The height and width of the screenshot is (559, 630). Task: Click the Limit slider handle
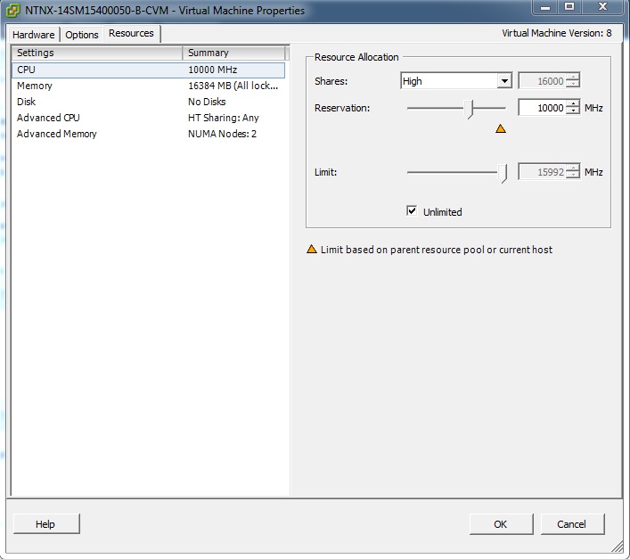[x=503, y=172]
